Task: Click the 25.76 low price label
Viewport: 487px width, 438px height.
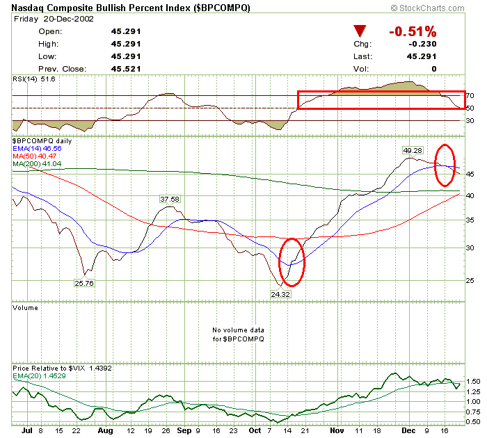Action: tap(84, 283)
